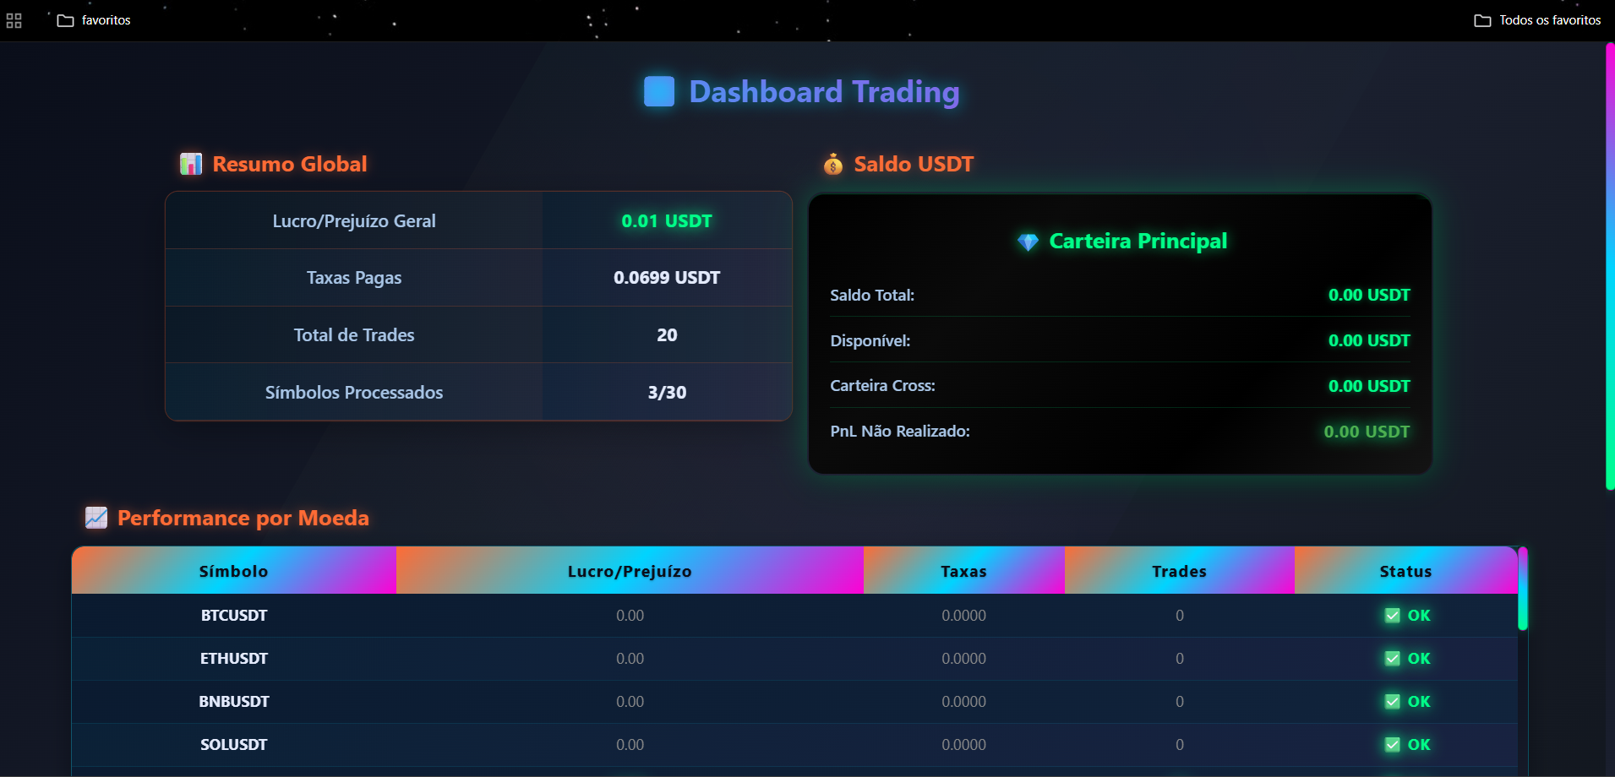Click the ETHUSDT profit value 0.00
1615x777 pixels.
(x=630, y=659)
